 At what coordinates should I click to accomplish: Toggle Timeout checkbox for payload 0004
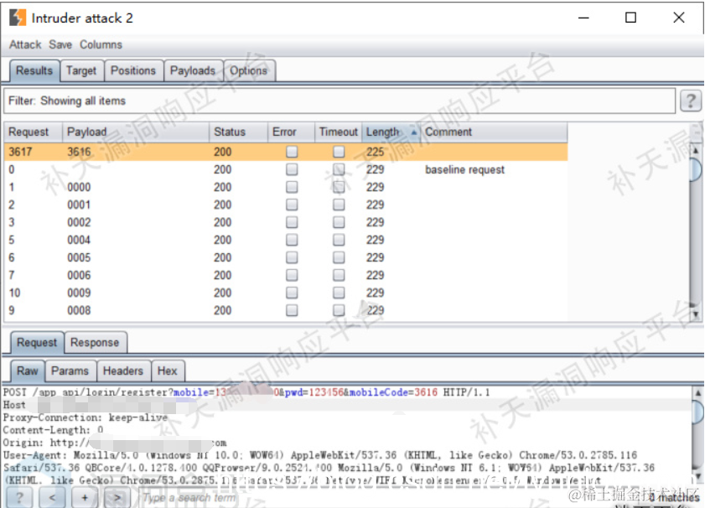point(339,240)
